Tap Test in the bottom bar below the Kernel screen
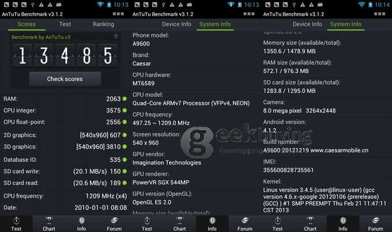 pyautogui.click(x=277, y=224)
